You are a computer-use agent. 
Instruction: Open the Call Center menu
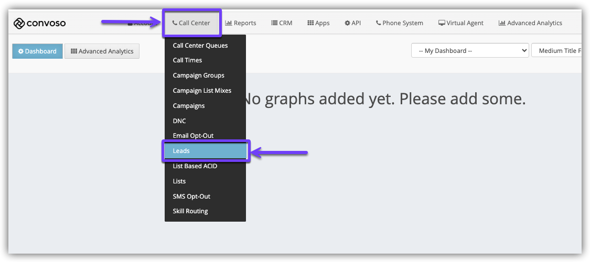point(191,23)
